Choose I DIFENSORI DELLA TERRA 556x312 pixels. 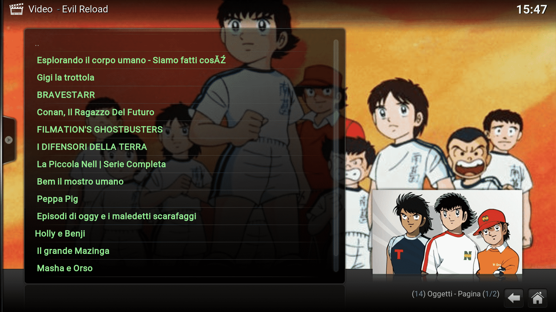click(x=180, y=147)
